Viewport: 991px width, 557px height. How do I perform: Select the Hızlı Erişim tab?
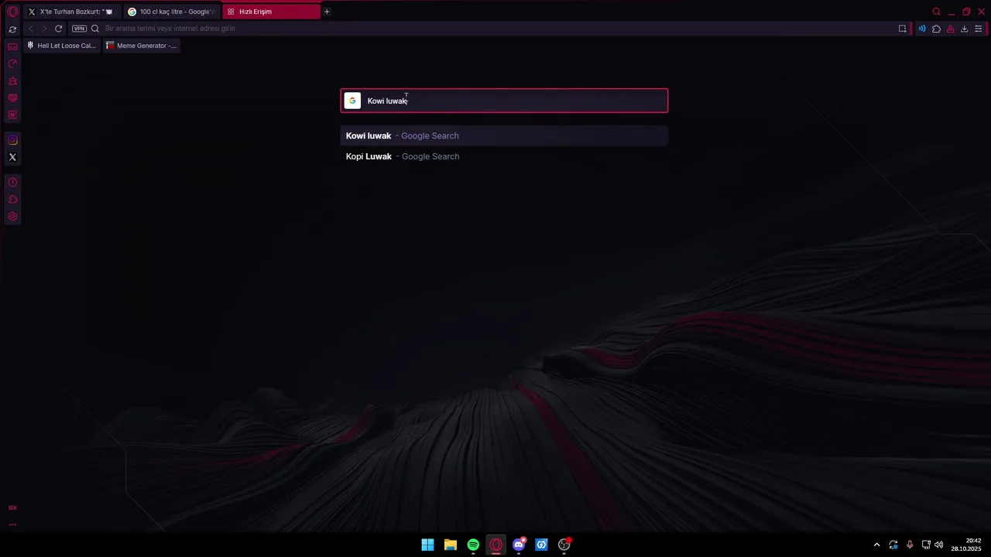tap(271, 12)
